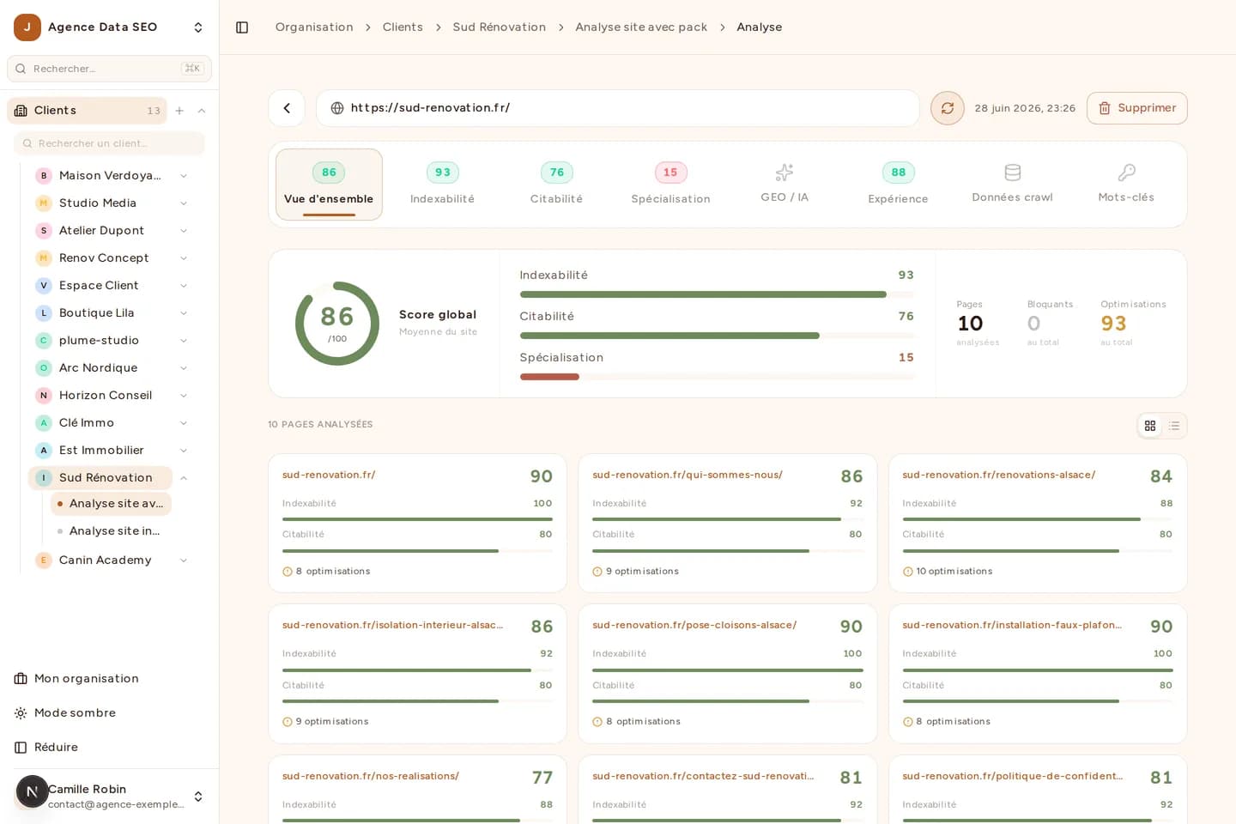This screenshot has width=1236, height=824.
Task: Switch to grid view of pages
Action: click(1150, 426)
